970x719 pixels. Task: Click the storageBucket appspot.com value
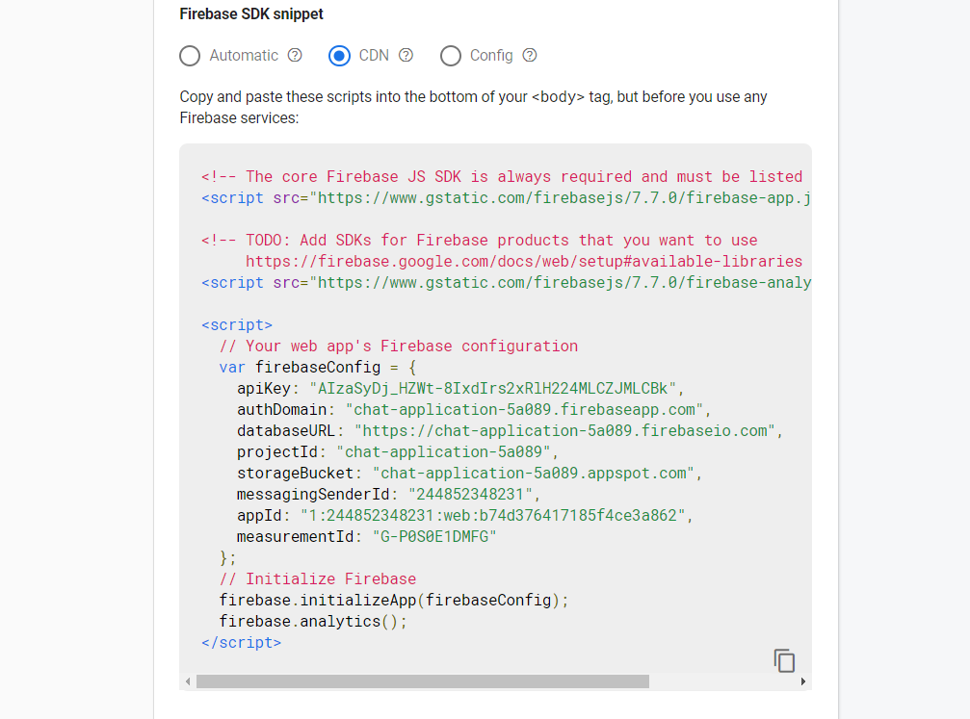click(x=536, y=474)
